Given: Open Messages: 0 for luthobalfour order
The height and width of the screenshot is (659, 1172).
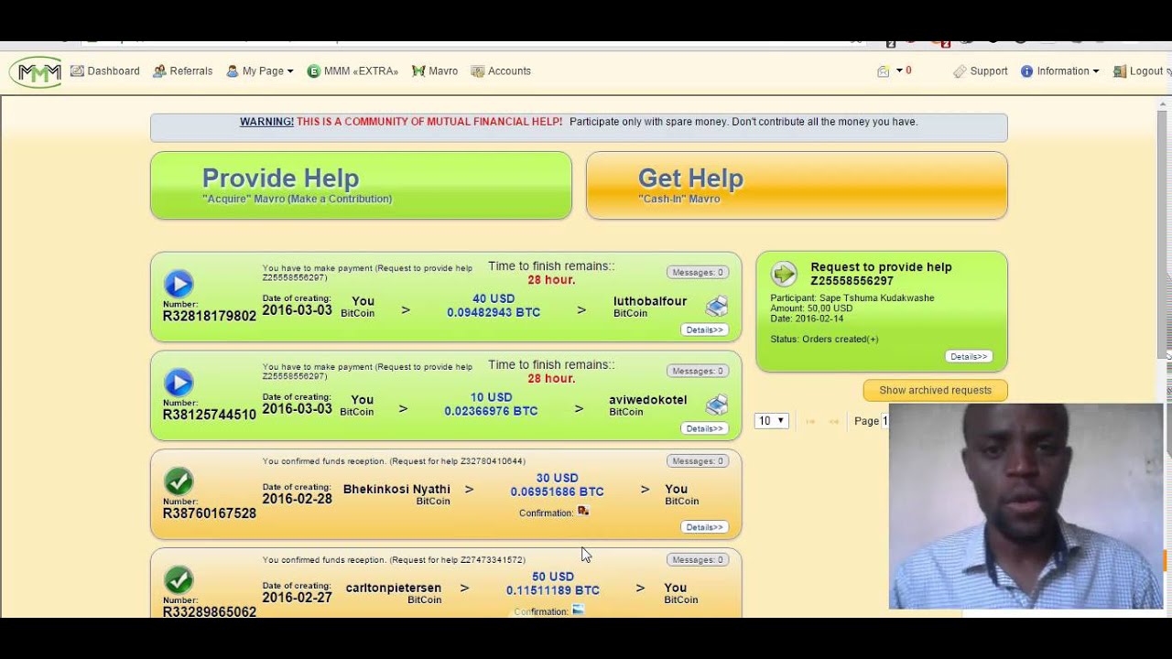Looking at the screenshot, I should [698, 272].
